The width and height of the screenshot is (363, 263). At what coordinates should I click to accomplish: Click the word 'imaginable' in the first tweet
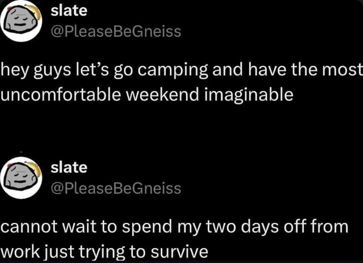pyautogui.click(x=248, y=95)
